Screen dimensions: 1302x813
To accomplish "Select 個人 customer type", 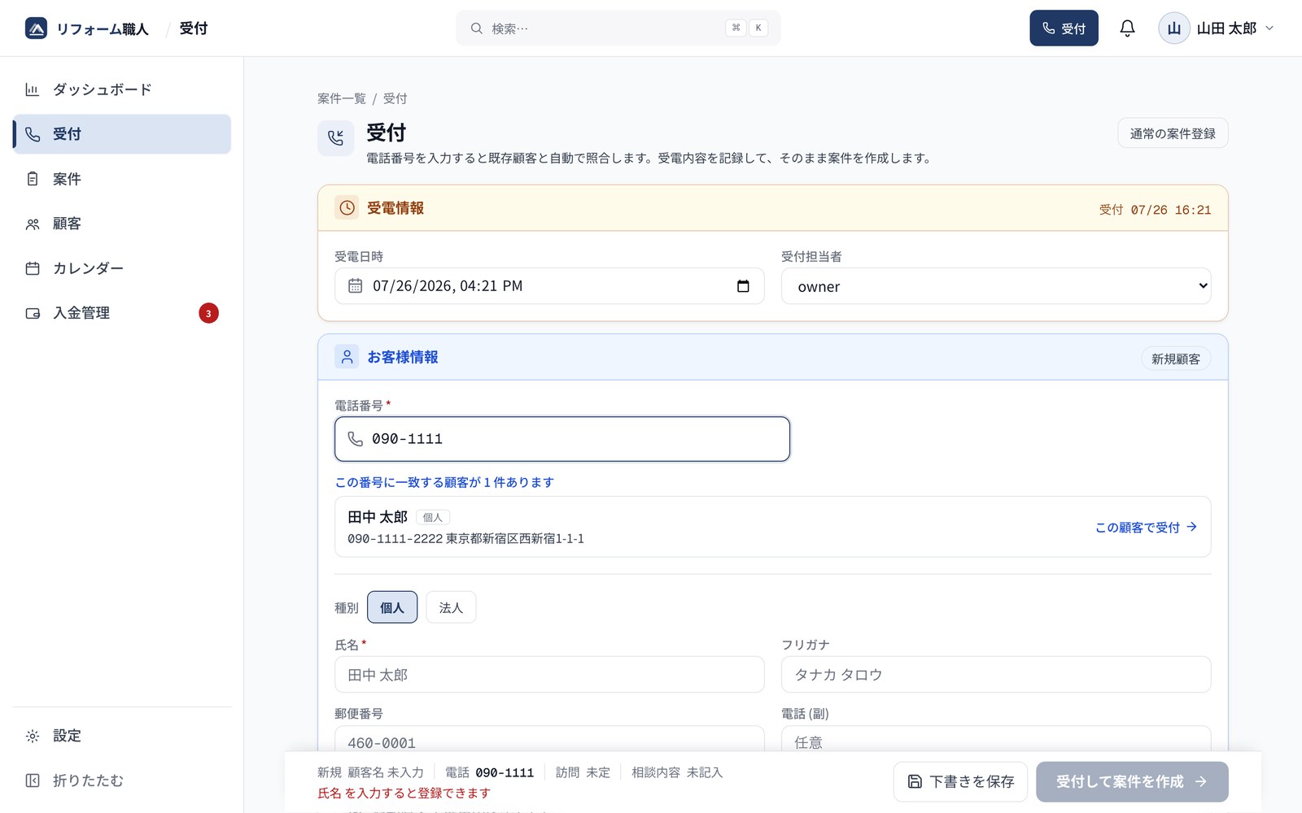I will (x=392, y=607).
